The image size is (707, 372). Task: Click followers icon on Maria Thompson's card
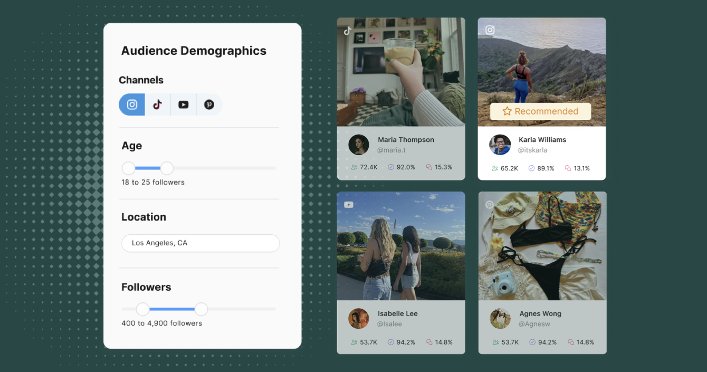(x=354, y=167)
